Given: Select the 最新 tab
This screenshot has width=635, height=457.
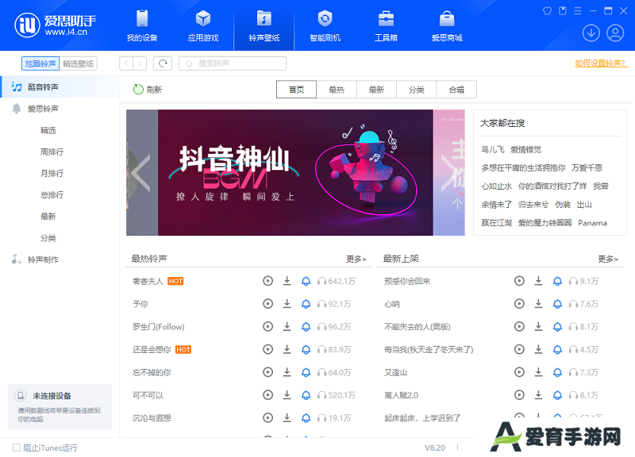Looking at the screenshot, I should pyautogui.click(x=376, y=90).
